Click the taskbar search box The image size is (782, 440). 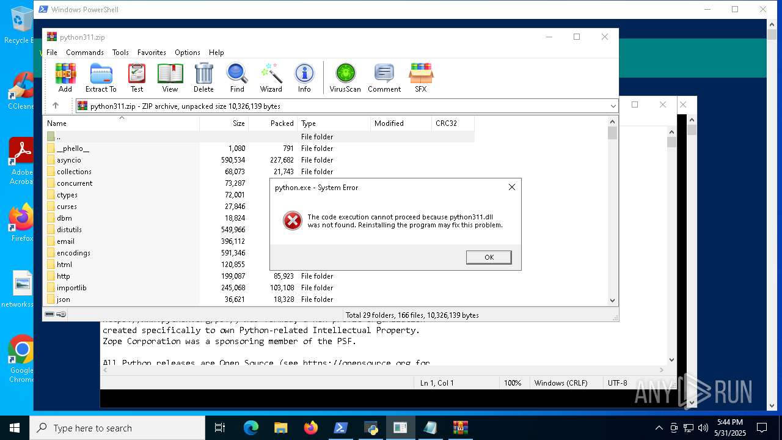117,428
